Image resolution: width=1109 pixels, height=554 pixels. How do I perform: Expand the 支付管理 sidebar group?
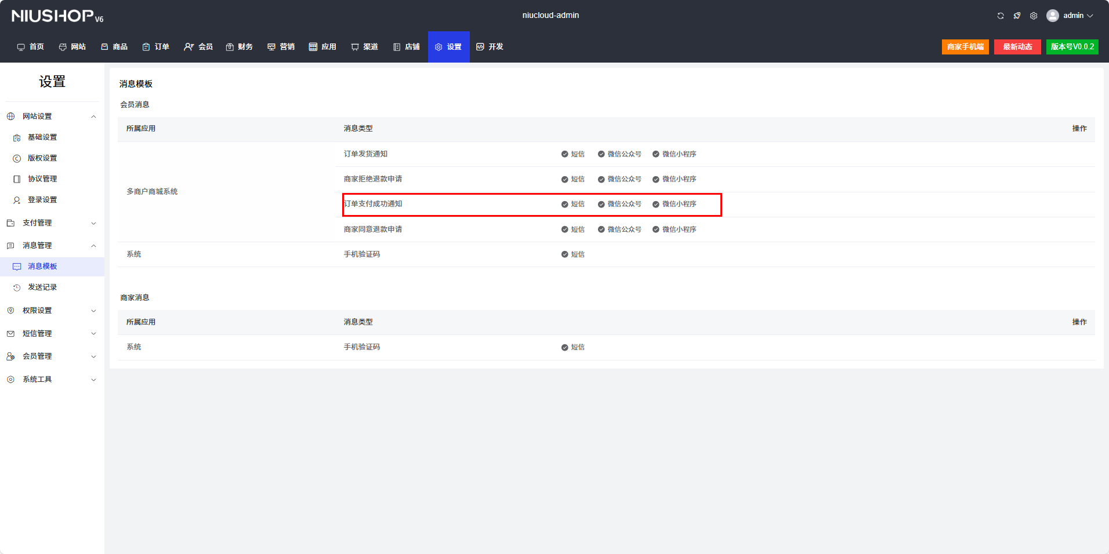(93, 223)
